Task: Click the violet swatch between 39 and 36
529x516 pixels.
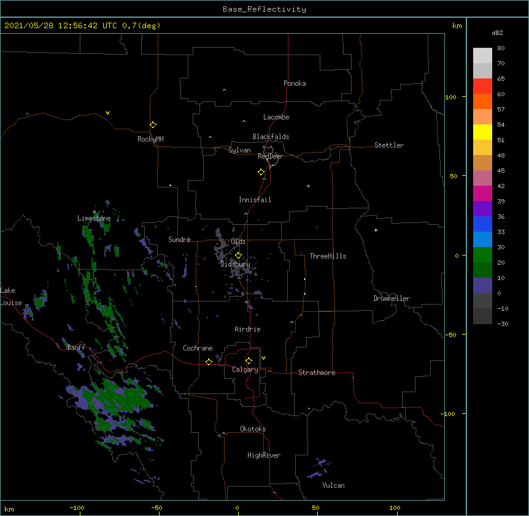Action: (482, 209)
